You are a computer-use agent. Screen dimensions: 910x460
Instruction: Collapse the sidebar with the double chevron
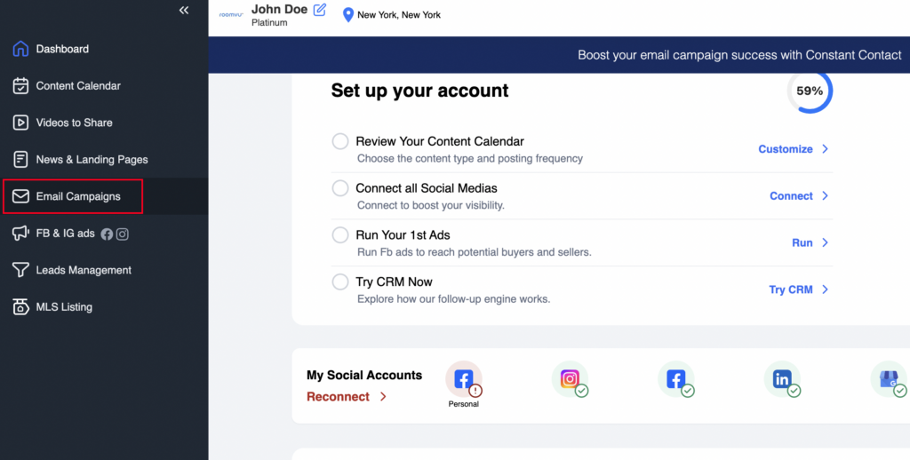pos(184,11)
